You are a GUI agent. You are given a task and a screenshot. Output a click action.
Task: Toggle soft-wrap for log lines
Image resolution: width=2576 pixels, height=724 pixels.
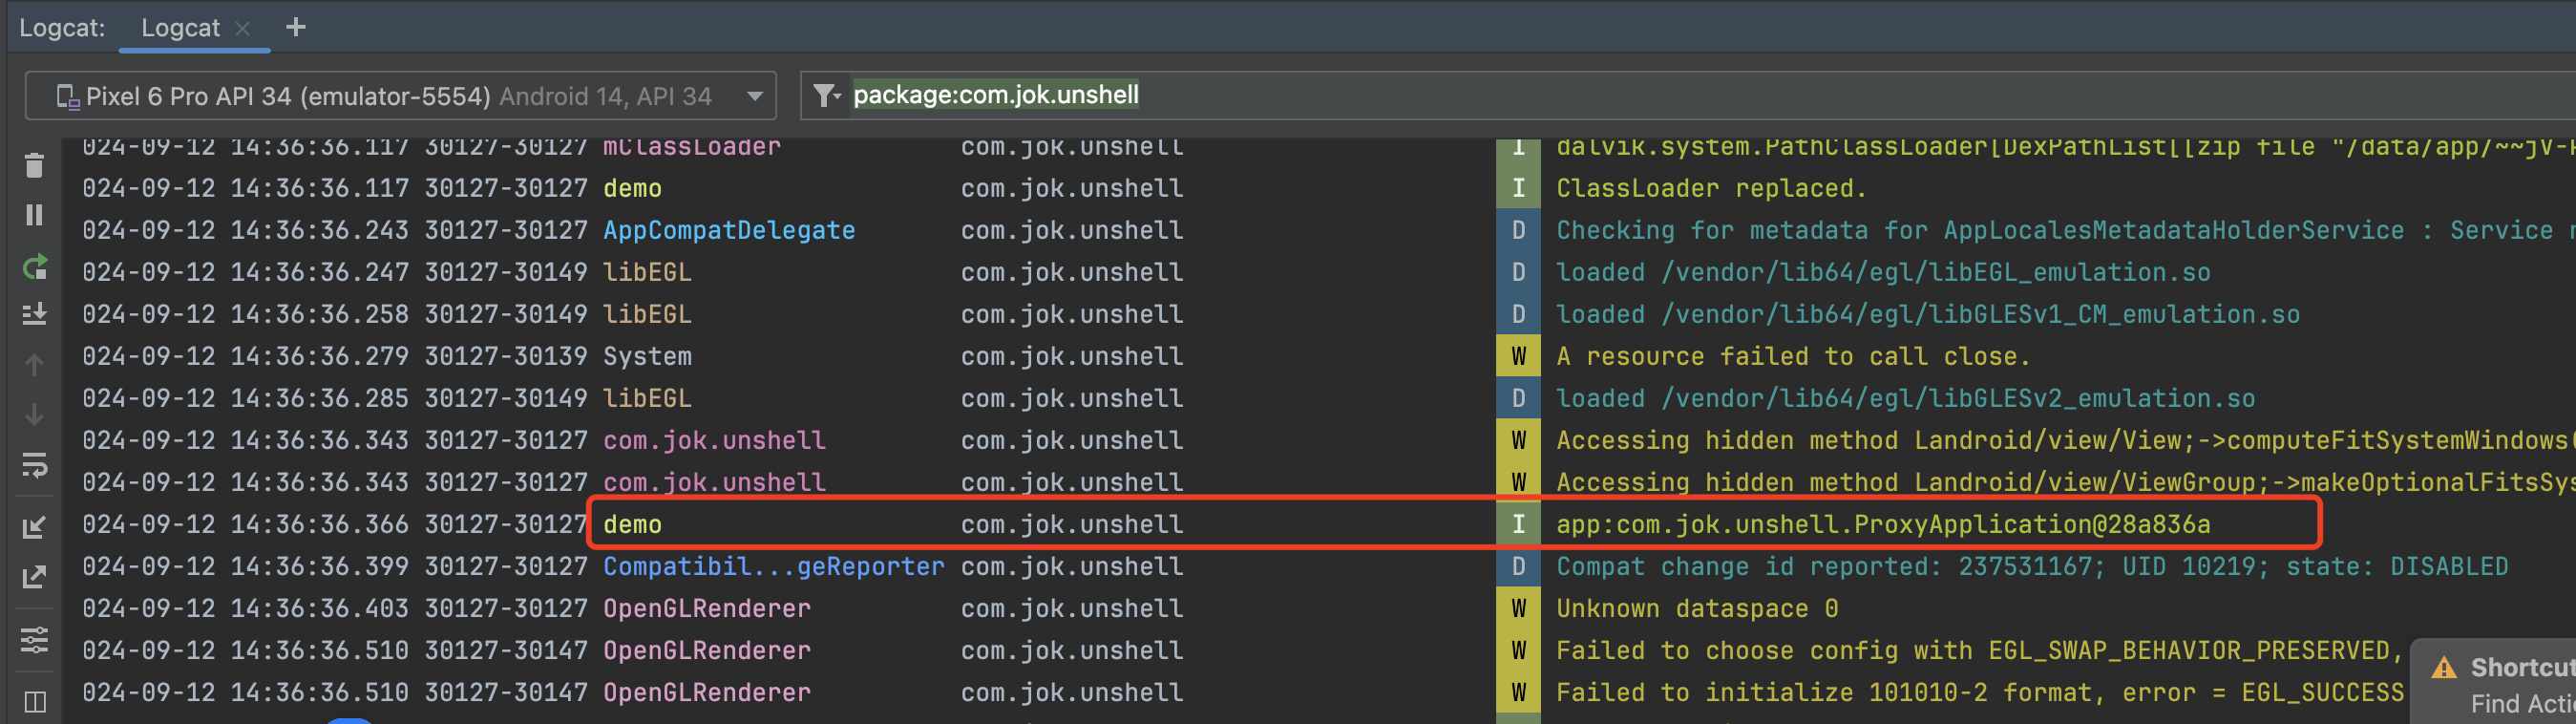(34, 465)
